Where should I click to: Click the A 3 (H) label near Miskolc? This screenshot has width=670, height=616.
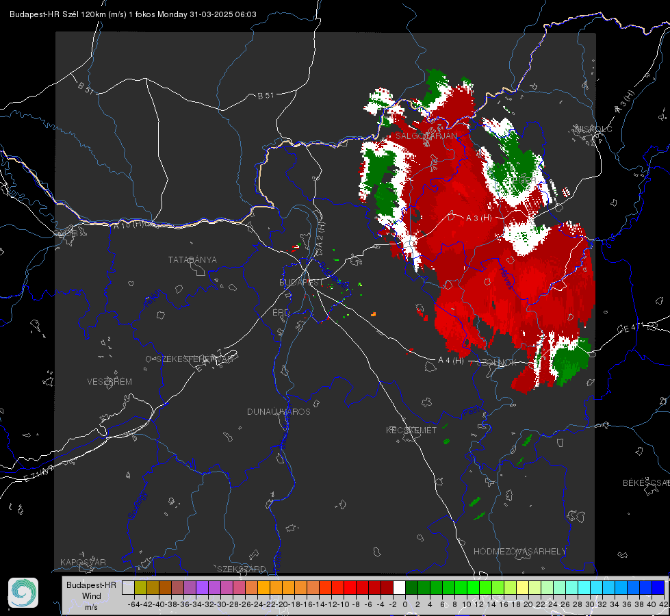[625, 102]
